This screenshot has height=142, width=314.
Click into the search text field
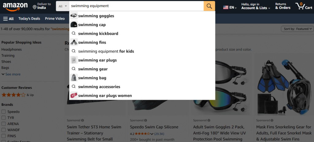click(x=135, y=6)
